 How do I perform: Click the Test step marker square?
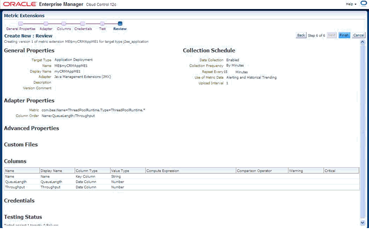coord(102,23)
